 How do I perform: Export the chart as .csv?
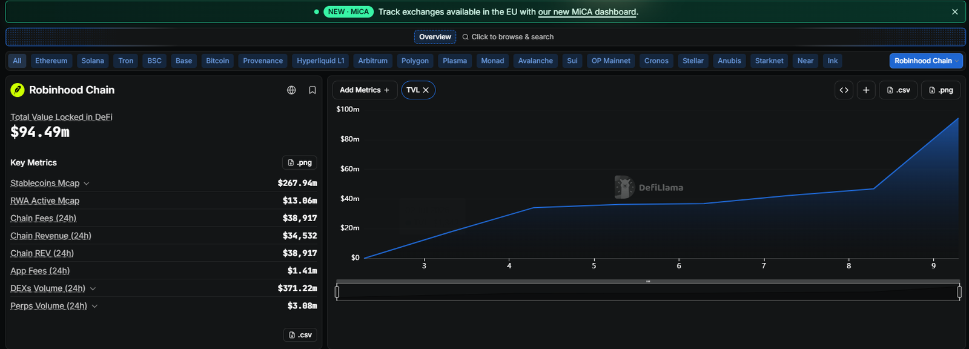(x=898, y=90)
